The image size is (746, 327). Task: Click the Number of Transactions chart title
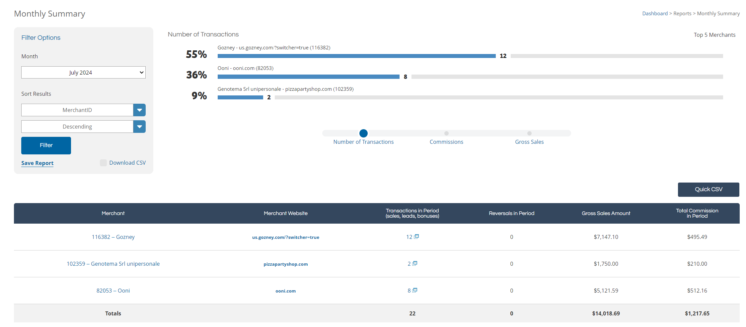(x=203, y=34)
